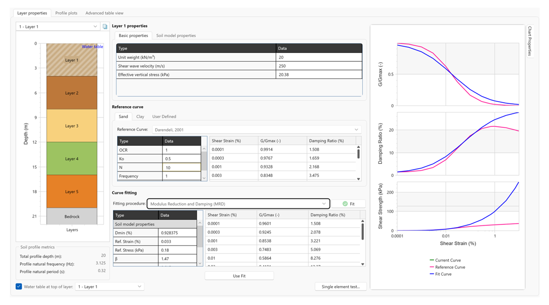Open water table layer dropdown at bottom

point(109,287)
